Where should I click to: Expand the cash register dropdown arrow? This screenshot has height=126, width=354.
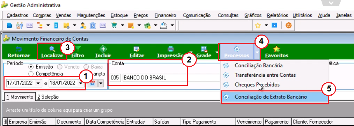pyautogui.click(x=172, y=25)
